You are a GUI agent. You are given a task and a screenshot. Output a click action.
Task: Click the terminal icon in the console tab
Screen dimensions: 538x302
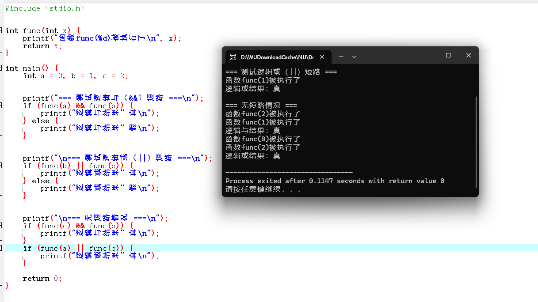click(x=233, y=57)
